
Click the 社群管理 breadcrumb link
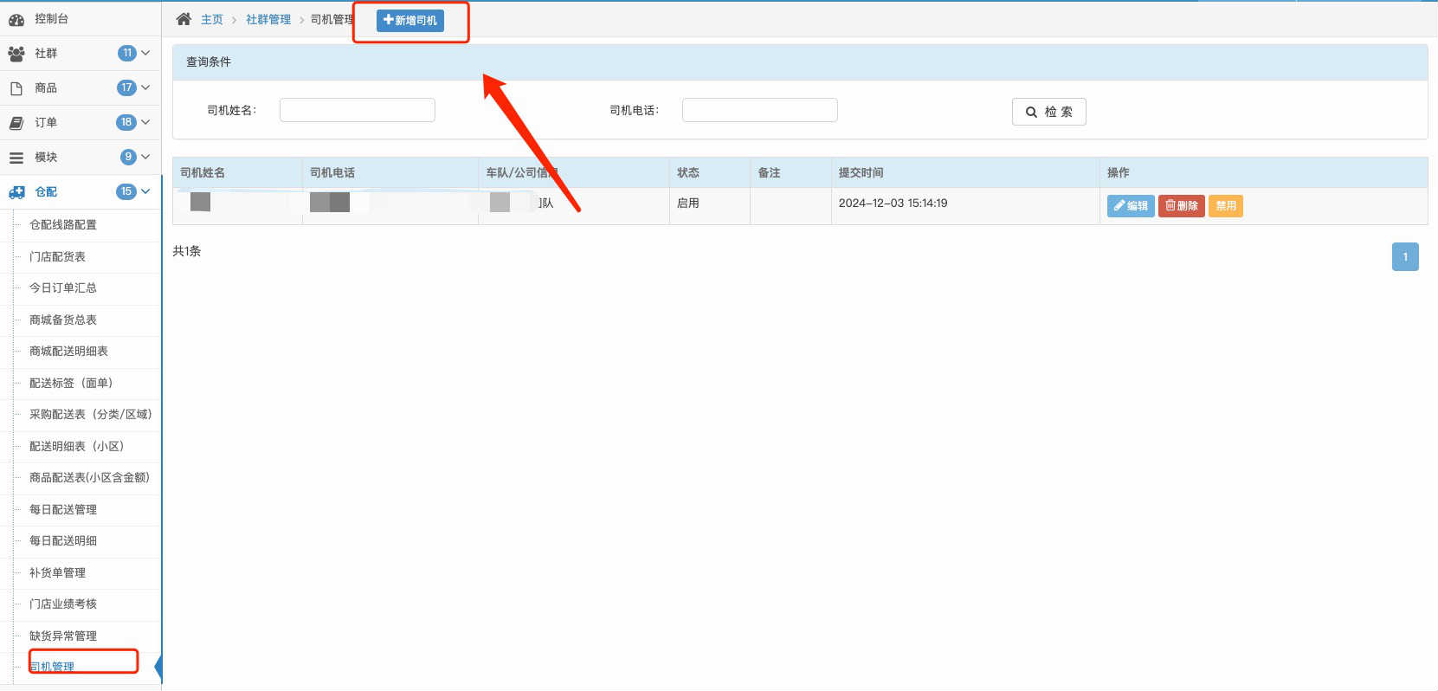click(268, 20)
